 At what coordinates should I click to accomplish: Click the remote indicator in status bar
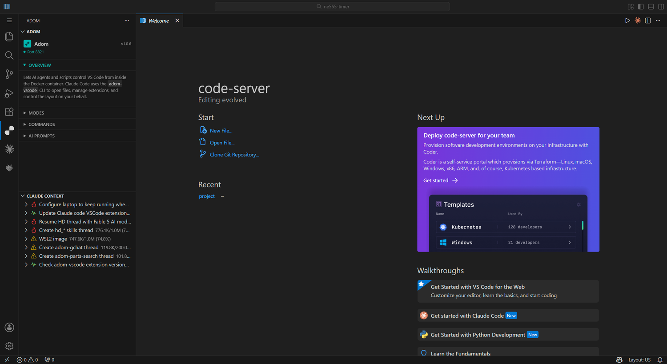[7, 360]
